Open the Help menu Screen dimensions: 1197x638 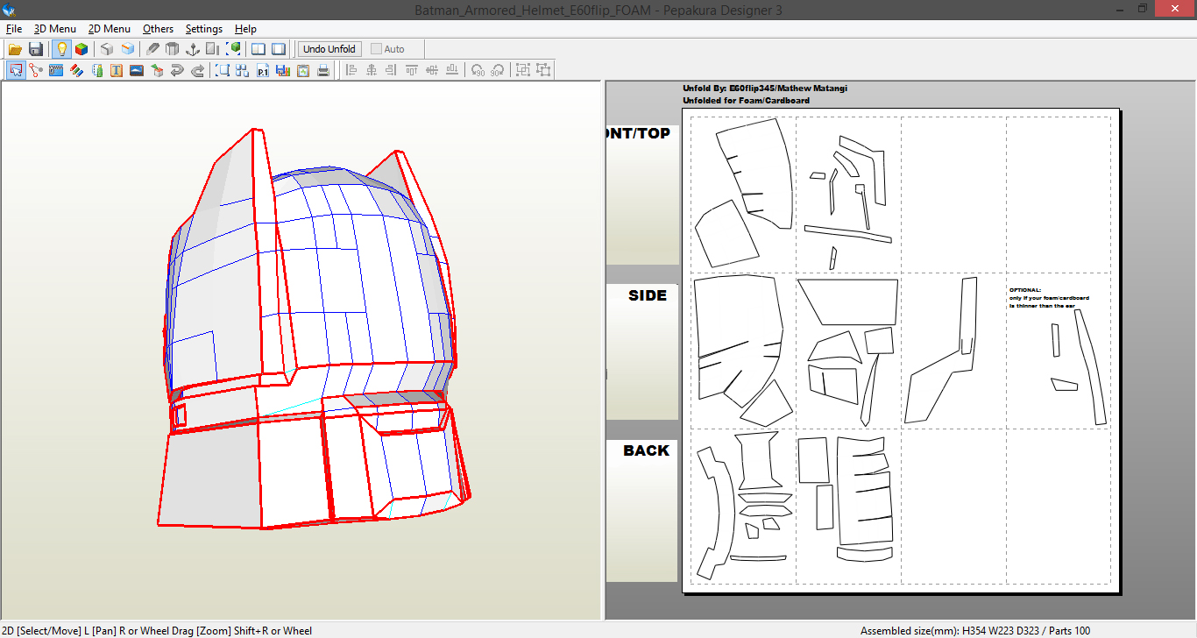(245, 29)
